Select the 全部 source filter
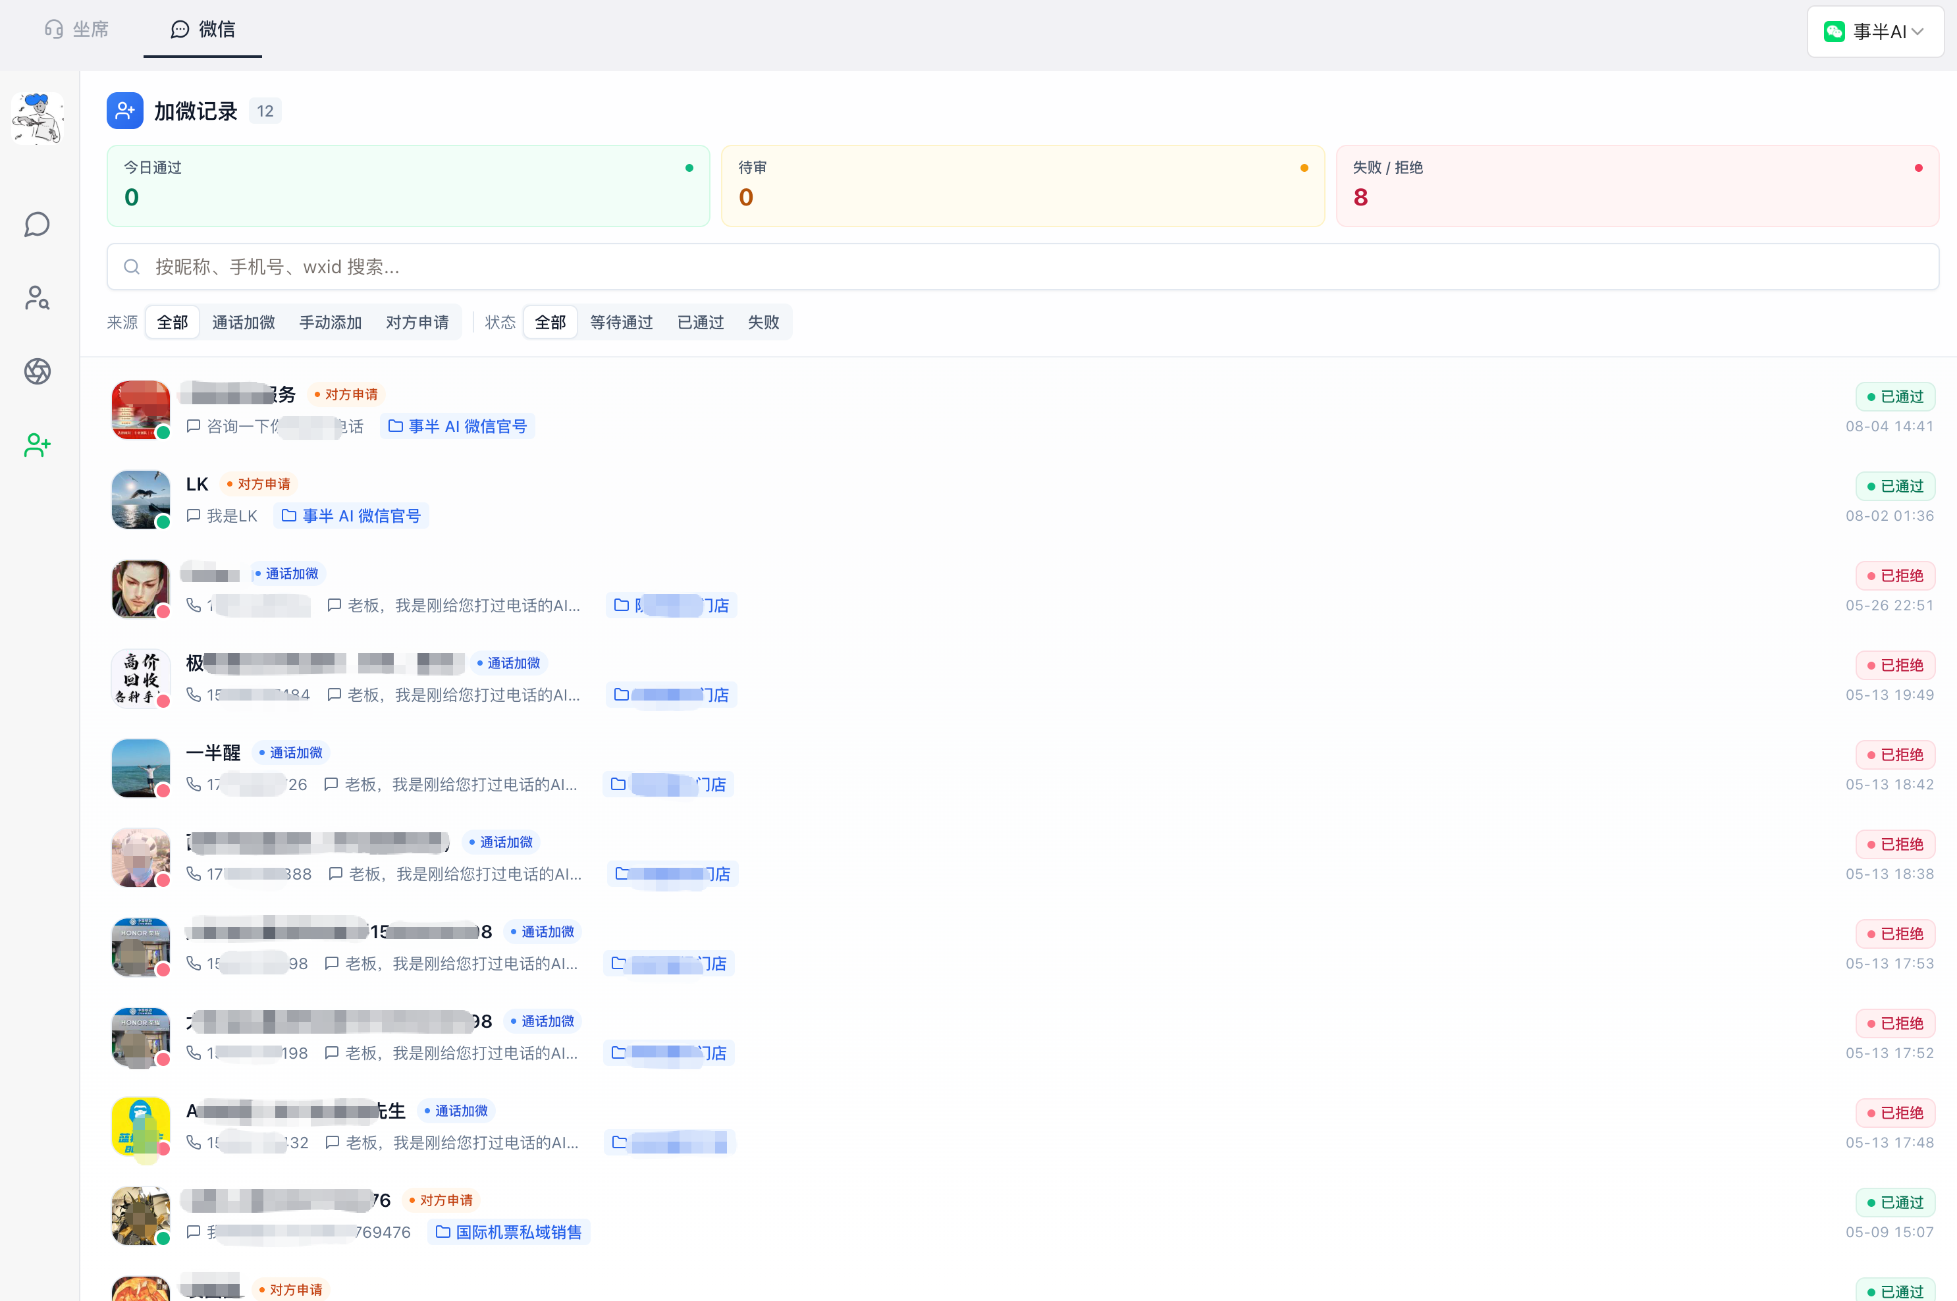 (x=173, y=322)
